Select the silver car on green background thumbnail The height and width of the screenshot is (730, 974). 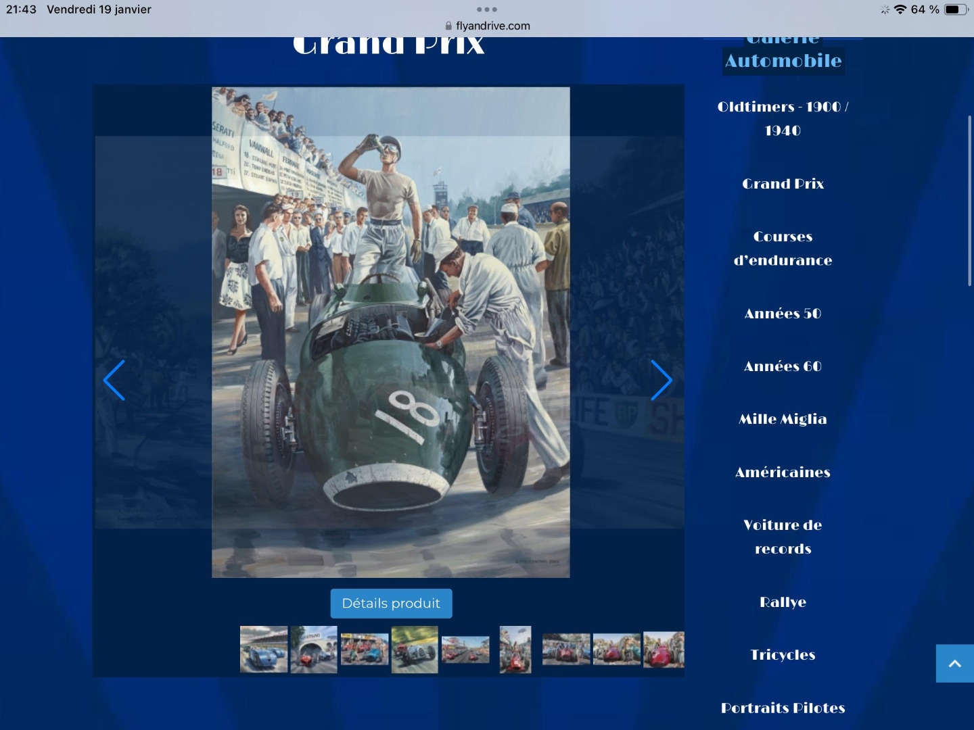point(415,650)
